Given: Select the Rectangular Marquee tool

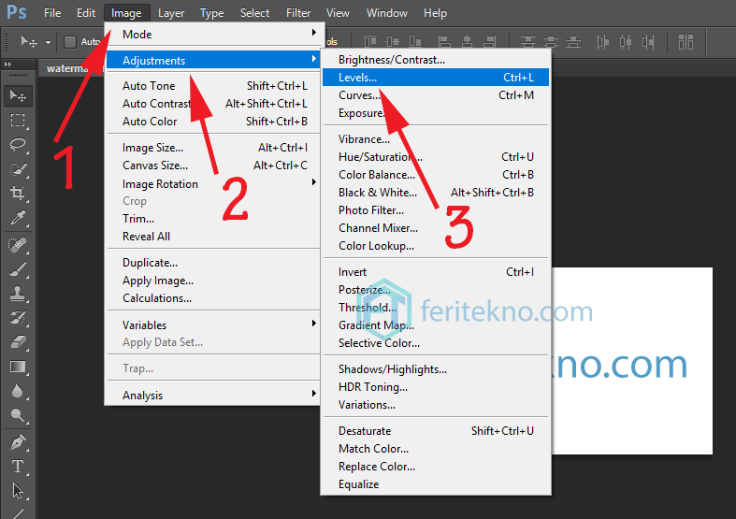Looking at the screenshot, I should (18, 121).
